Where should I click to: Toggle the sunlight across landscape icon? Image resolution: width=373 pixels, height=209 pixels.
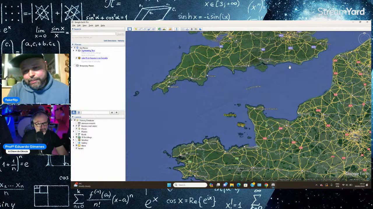click(x=164, y=29)
